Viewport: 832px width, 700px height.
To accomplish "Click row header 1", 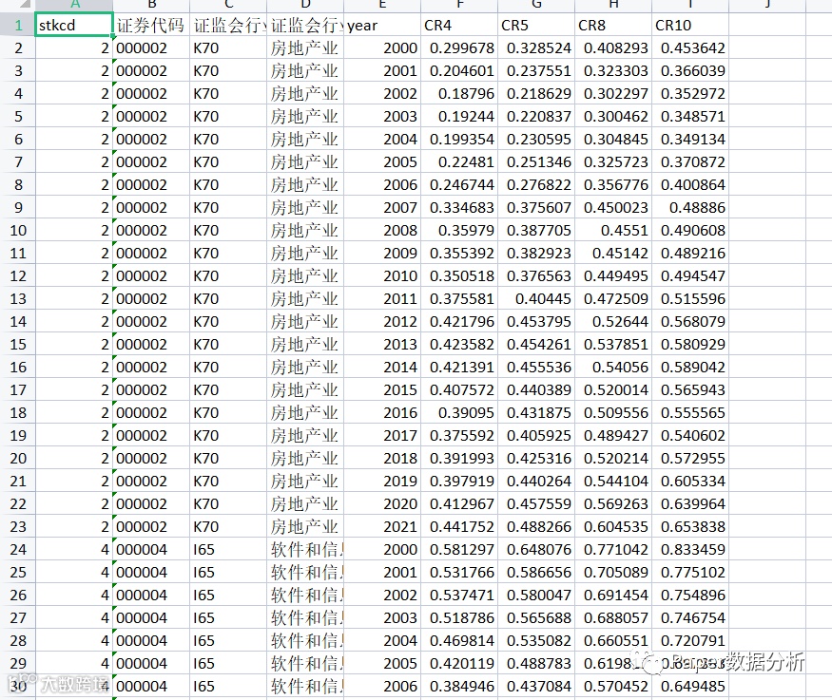I will point(17,25).
